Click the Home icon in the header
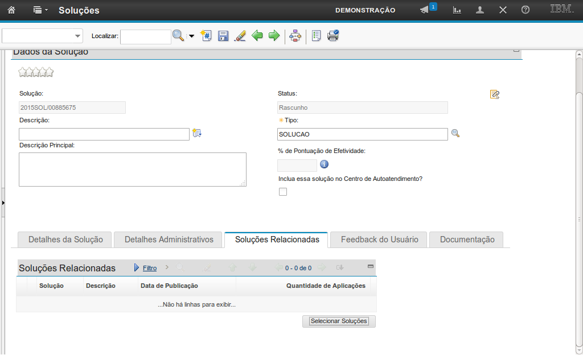Screen dimensions: 583x355 coord(11,10)
